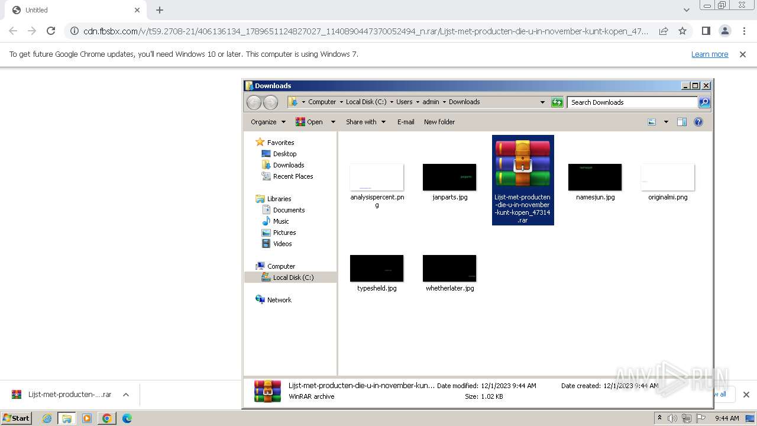This screenshot has height=426, width=757.
Task: Bookmark this page with the star icon
Action: coord(682,31)
